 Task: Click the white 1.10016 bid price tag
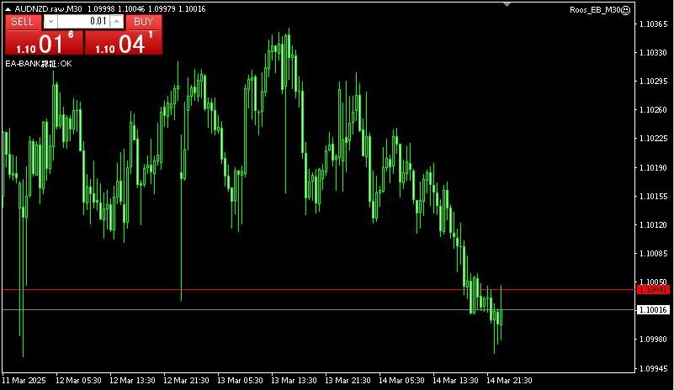pos(653,310)
